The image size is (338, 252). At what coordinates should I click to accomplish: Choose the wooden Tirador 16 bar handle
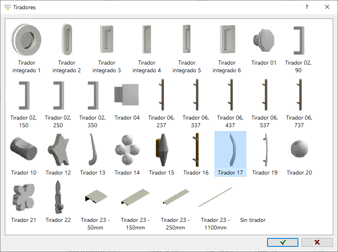[x=196, y=154]
